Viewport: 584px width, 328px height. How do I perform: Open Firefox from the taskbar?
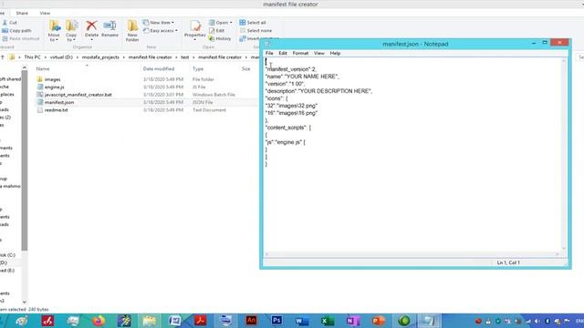click(x=99, y=321)
